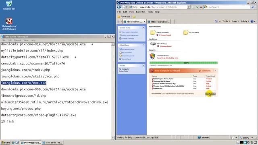This screenshot has height=145, width=258.
Task: Collapse the Details panel
Action: 144,66
